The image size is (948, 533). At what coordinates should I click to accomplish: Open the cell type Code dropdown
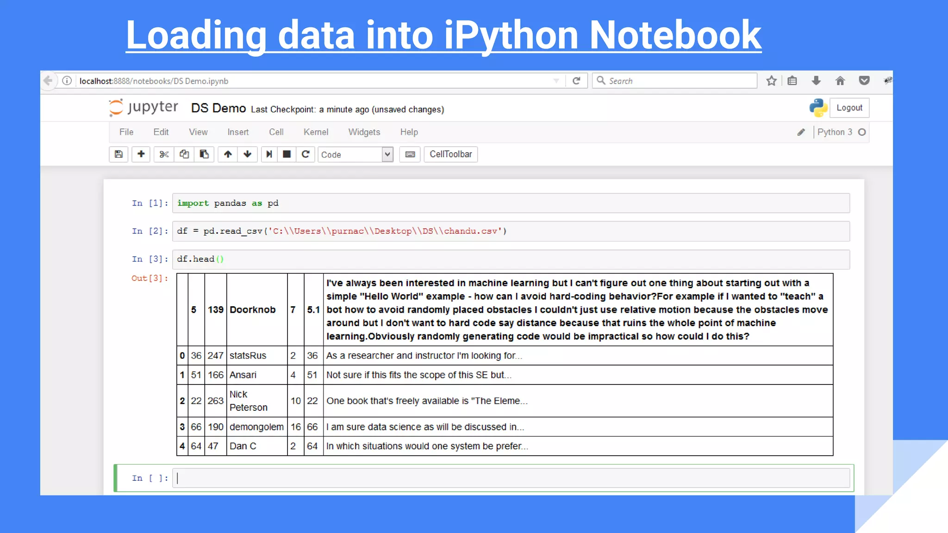[x=355, y=155]
